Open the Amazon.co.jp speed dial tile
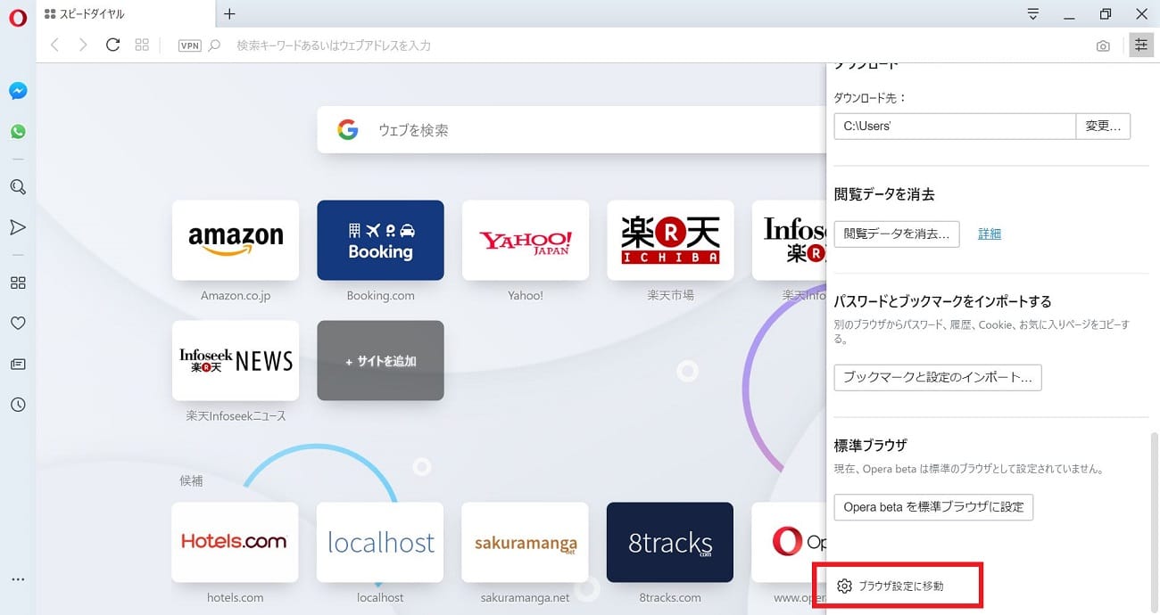This screenshot has height=615, width=1160. 236,240
